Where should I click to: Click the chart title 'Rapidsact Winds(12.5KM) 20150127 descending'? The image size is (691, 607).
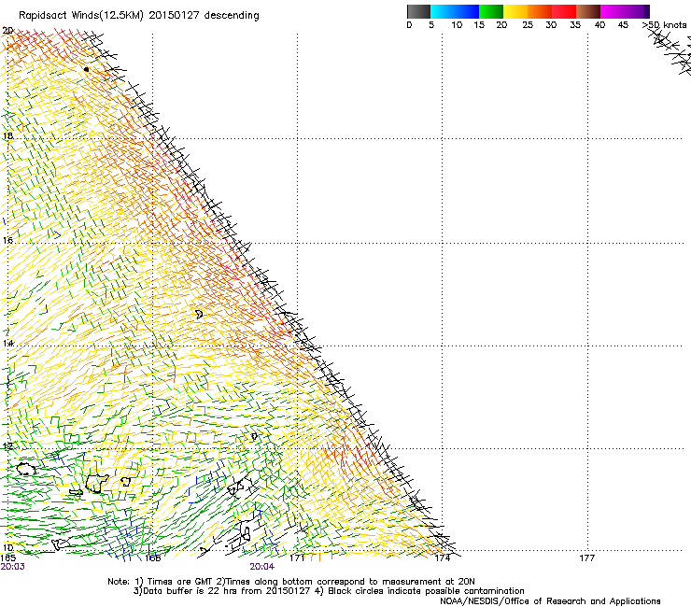coord(139,15)
